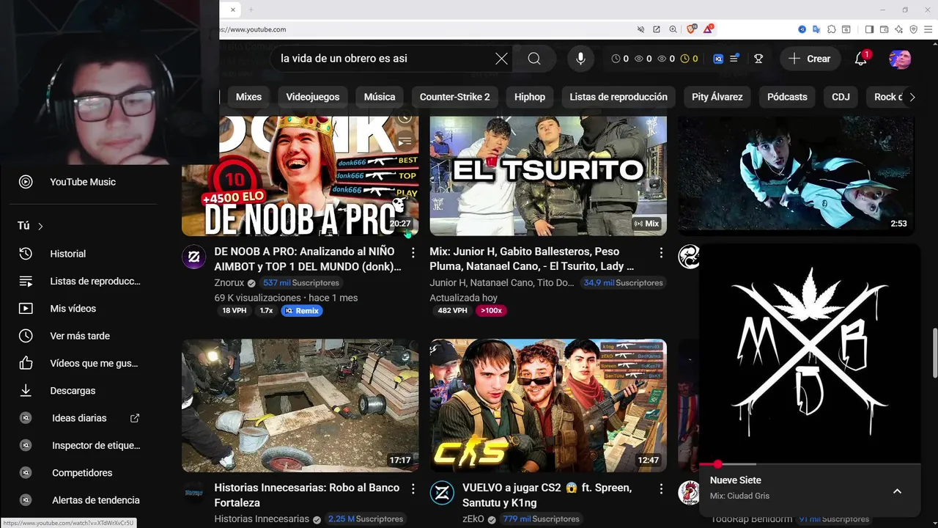Image resolution: width=938 pixels, height=528 pixels.
Task: Open options menu for Historias Innecesarias video
Action: pos(413,488)
